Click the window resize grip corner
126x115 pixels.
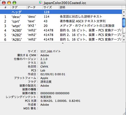(x=124, y=113)
